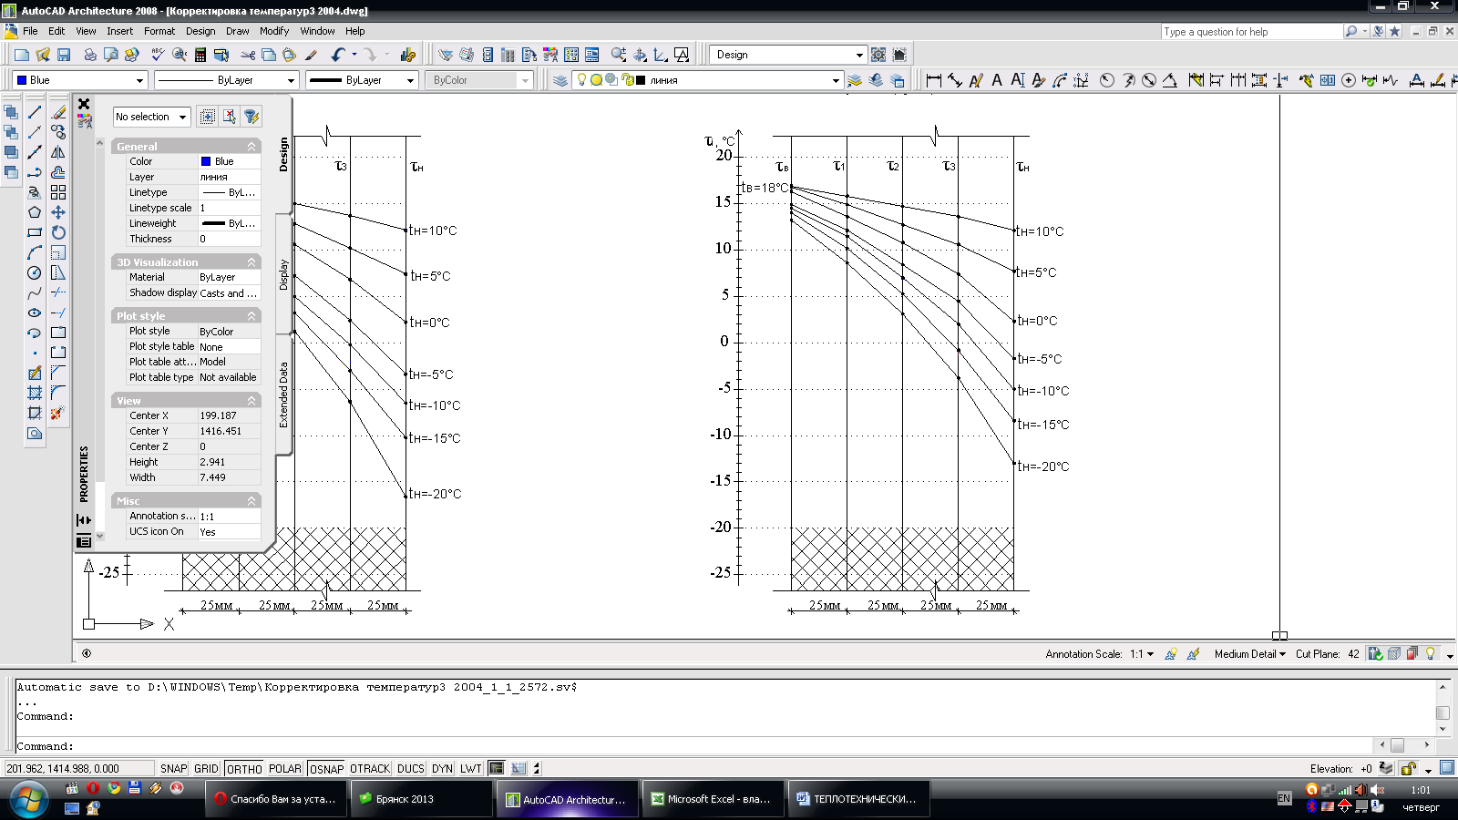The image size is (1458, 820).
Task: Toggle LWT lineweight display
Action: coord(471,768)
